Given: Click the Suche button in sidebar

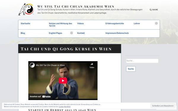Looking at the screenshot, I should pos(131,69).
